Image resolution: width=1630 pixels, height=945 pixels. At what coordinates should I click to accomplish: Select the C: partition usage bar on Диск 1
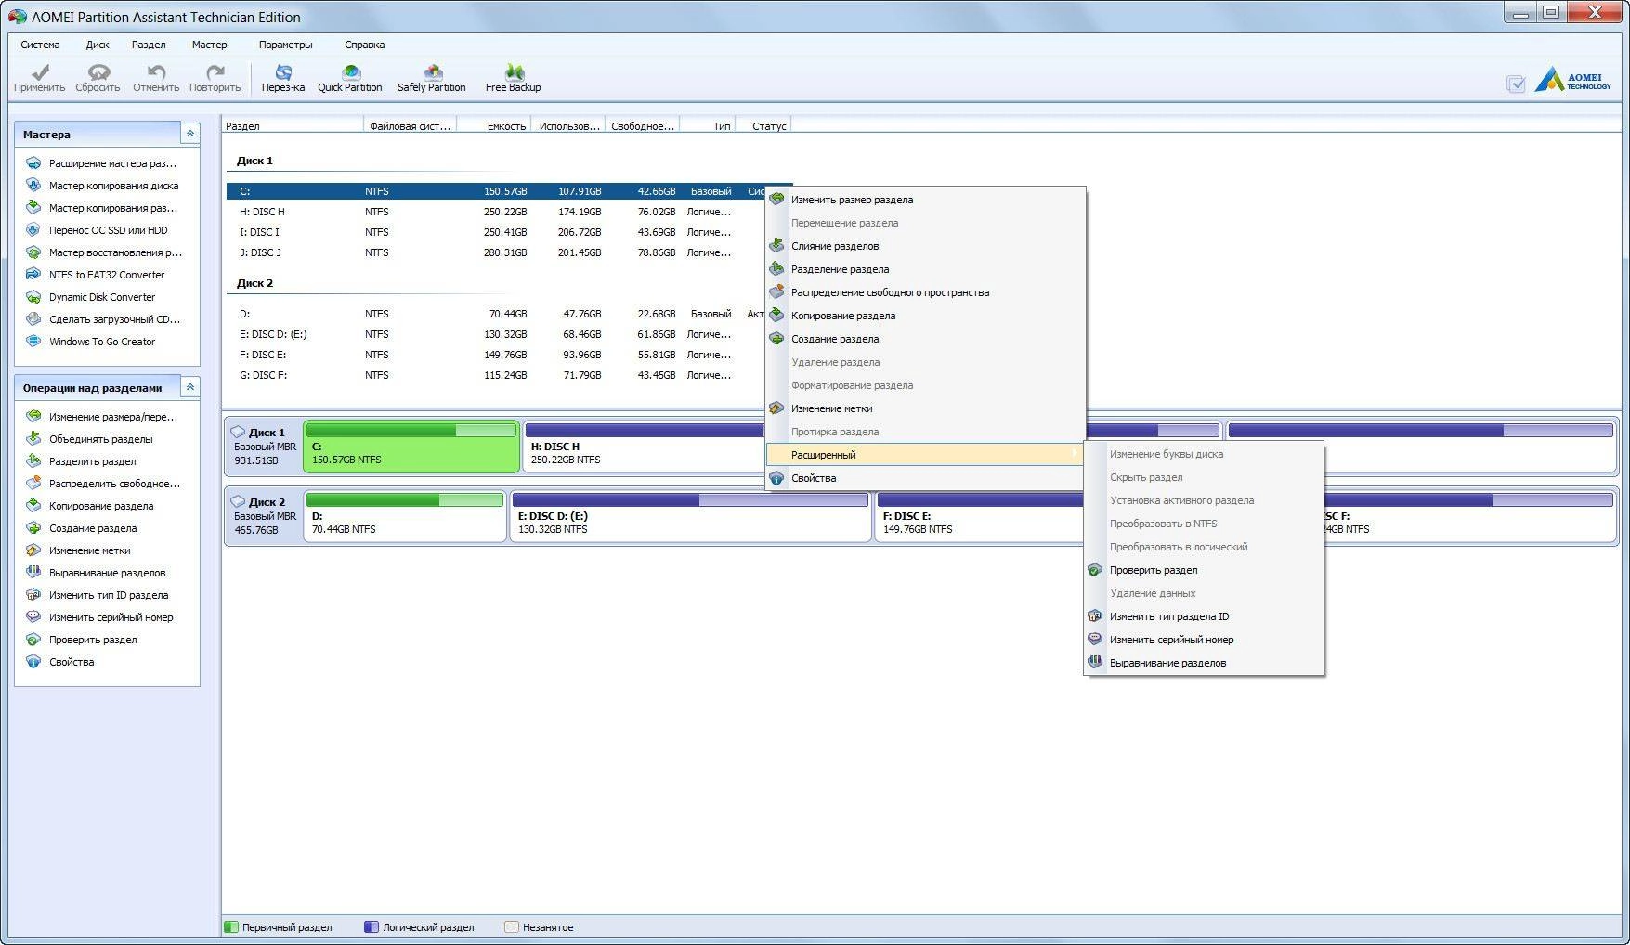[411, 430]
